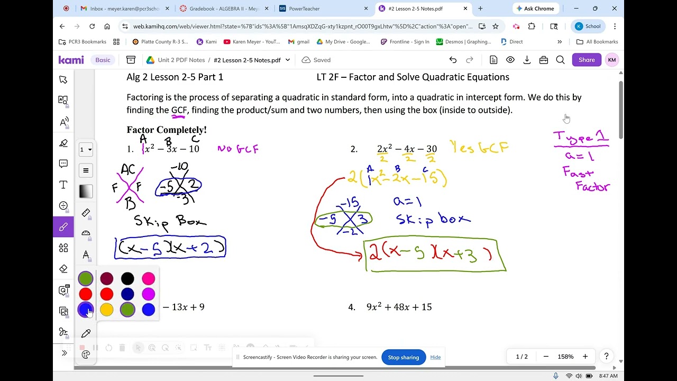Select the ruler drawing aid
The width and height of the screenshot is (677, 381).
86,213
